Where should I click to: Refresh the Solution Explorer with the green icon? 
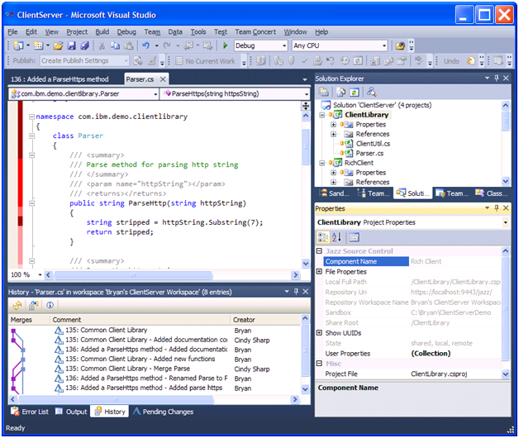tap(354, 92)
